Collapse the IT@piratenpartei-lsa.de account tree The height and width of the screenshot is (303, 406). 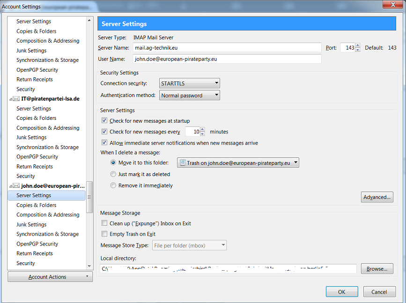click(10, 99)
